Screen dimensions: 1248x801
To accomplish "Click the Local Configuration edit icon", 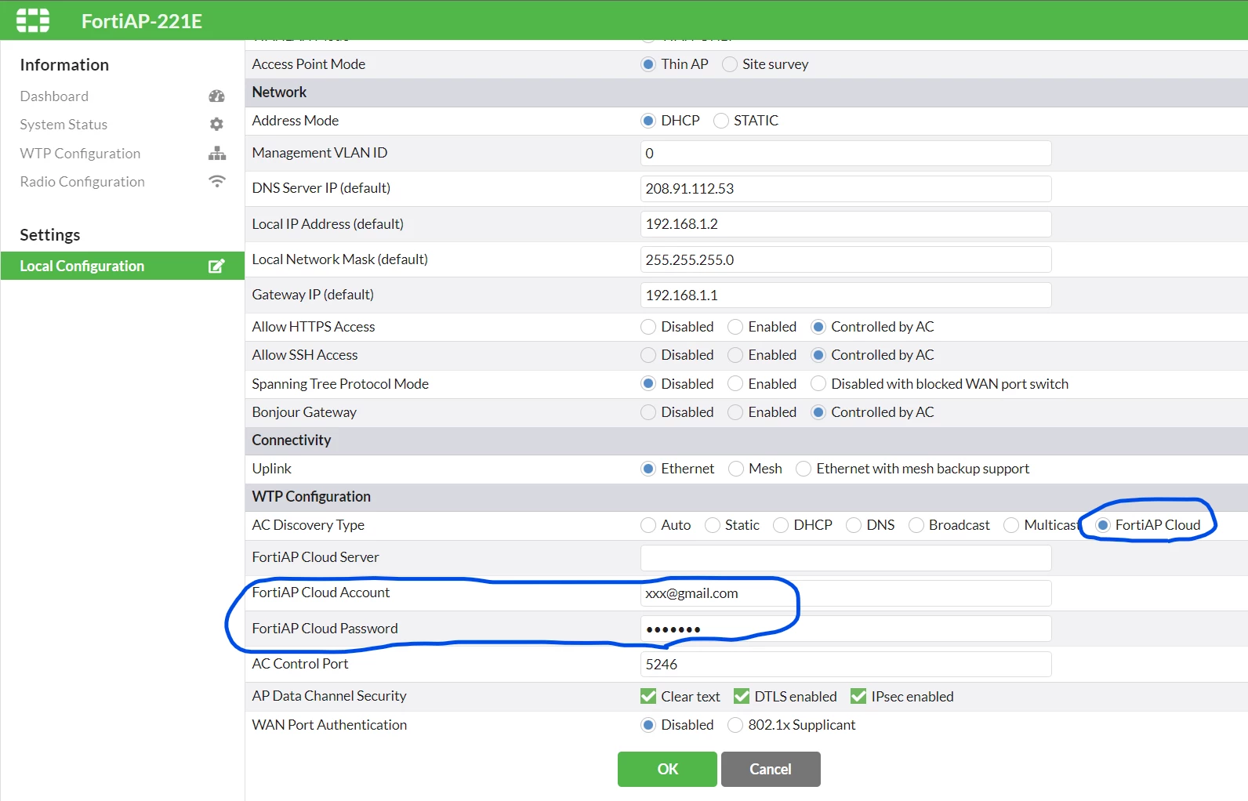I will pos(216,266).
